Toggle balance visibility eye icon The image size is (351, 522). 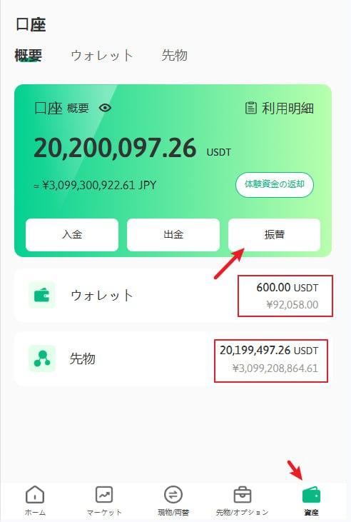[105, 108]
